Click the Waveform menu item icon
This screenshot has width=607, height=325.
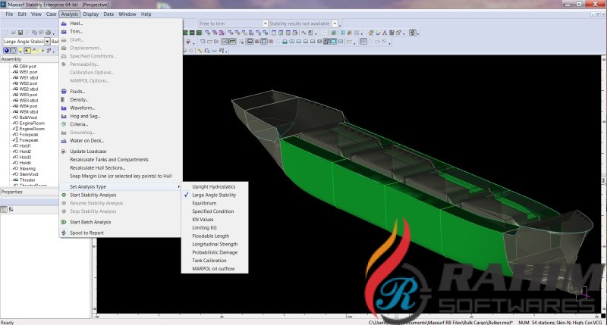(x=64, y=108)
